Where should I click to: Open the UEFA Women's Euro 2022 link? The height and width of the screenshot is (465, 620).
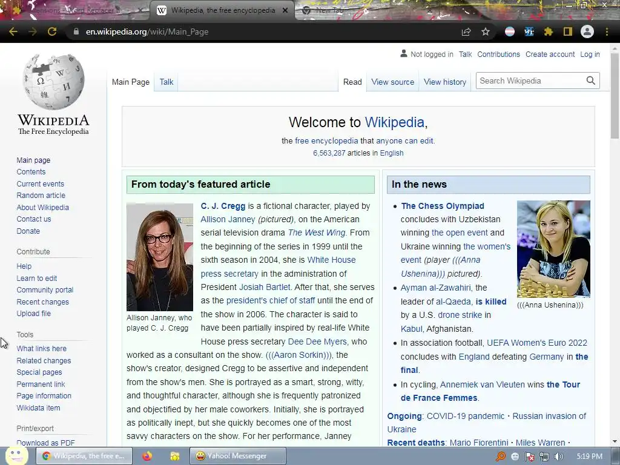click(537, 343)
